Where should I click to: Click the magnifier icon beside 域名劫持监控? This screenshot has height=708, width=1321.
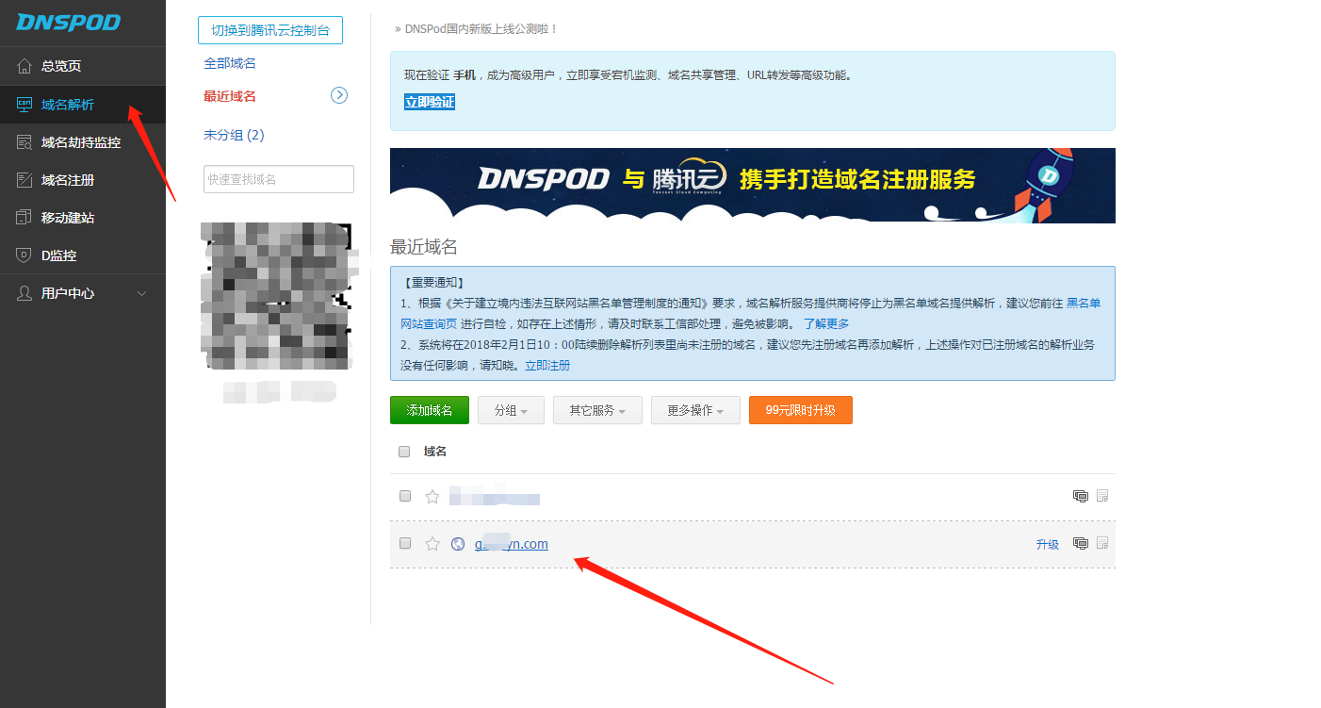coord(24,142)
